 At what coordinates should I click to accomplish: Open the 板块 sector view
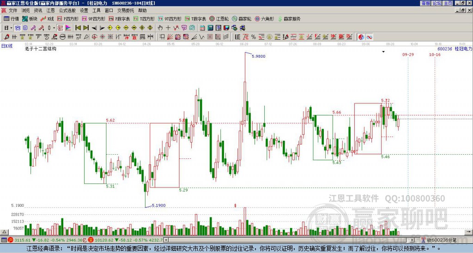tap(30, 18)
